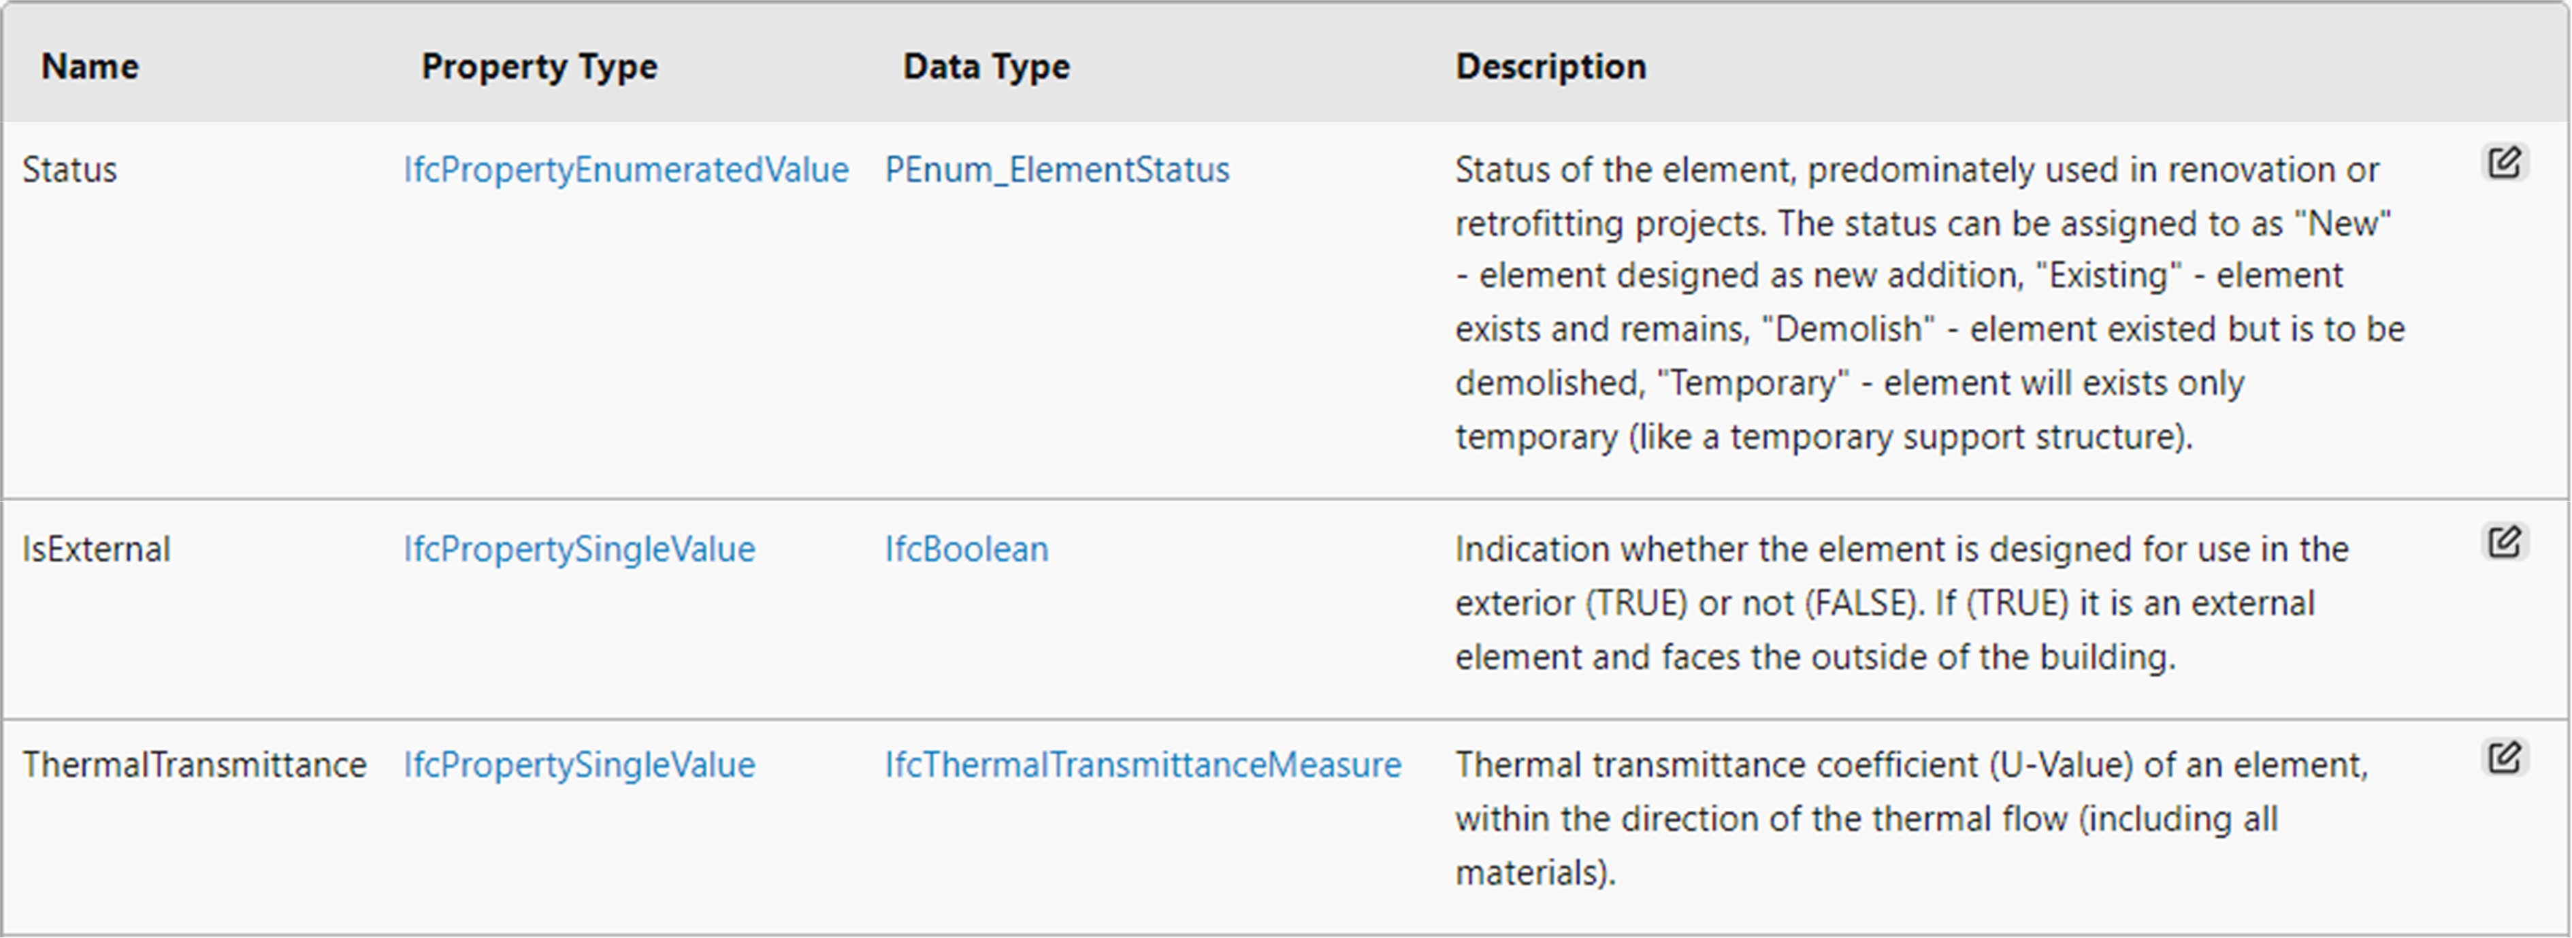This screenshot has width=2572, height=938.
Task: Click the edit icon for Status row
Action: 2504,162
